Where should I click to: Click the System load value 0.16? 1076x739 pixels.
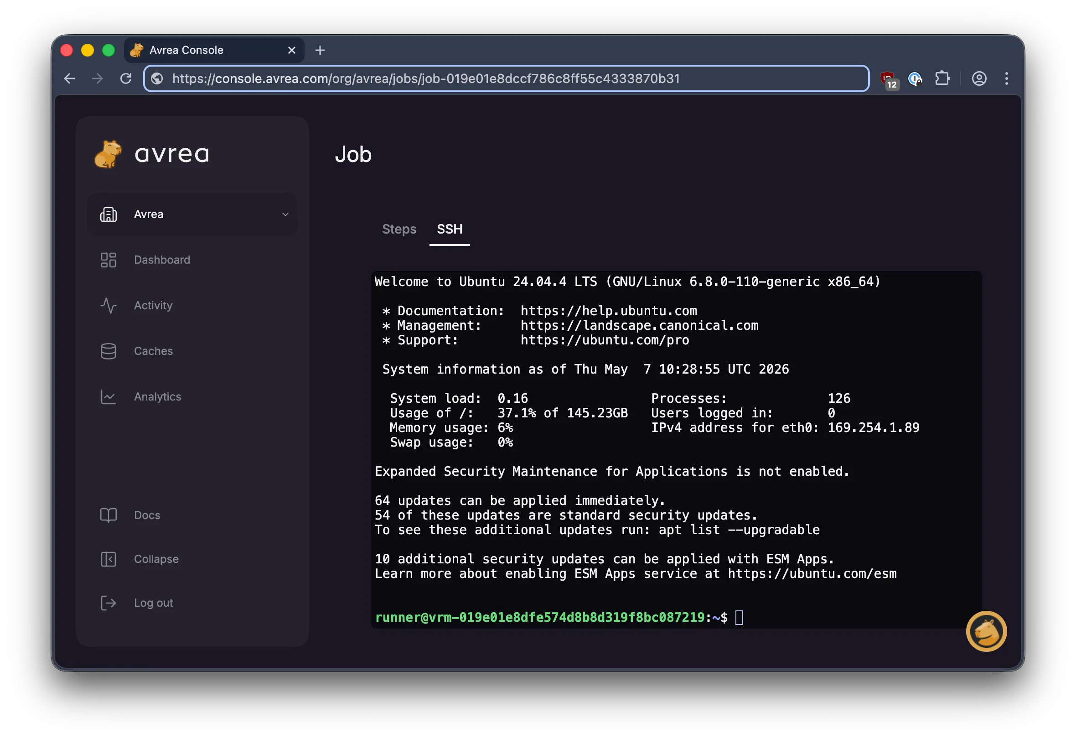pyautogui.click(x=512, y=398)
